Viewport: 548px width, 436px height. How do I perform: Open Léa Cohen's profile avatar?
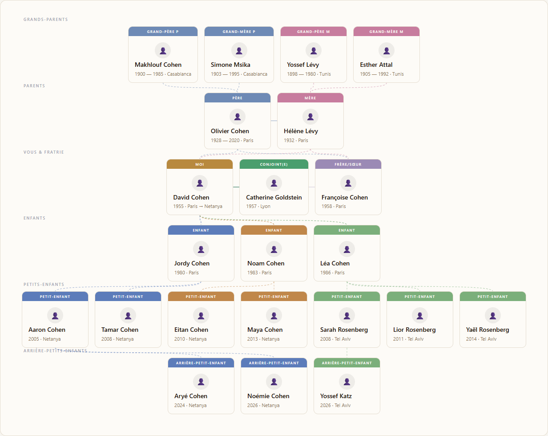pos(347,249)
